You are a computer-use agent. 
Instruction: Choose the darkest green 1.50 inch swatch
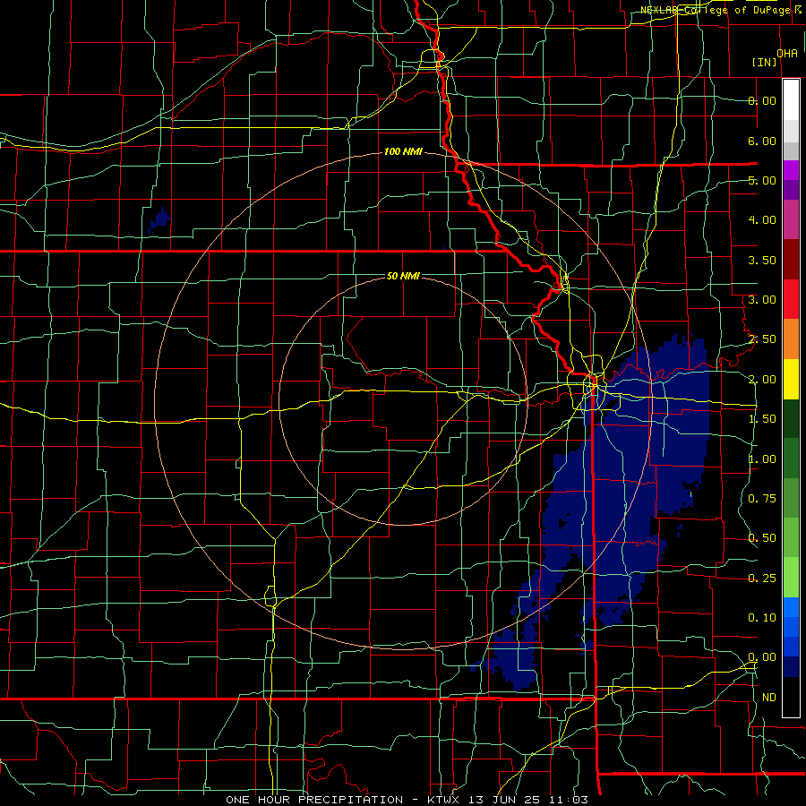[791, 418]
